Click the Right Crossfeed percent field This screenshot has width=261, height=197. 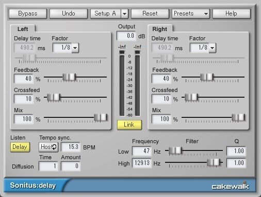click(x=161, y=99)
